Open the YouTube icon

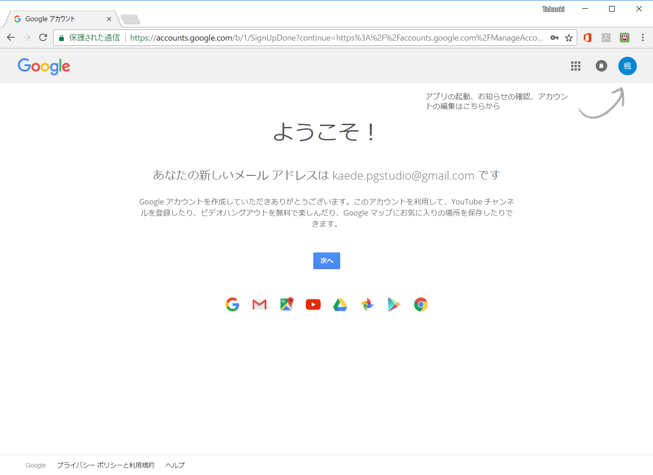click(x=313, y=304)
